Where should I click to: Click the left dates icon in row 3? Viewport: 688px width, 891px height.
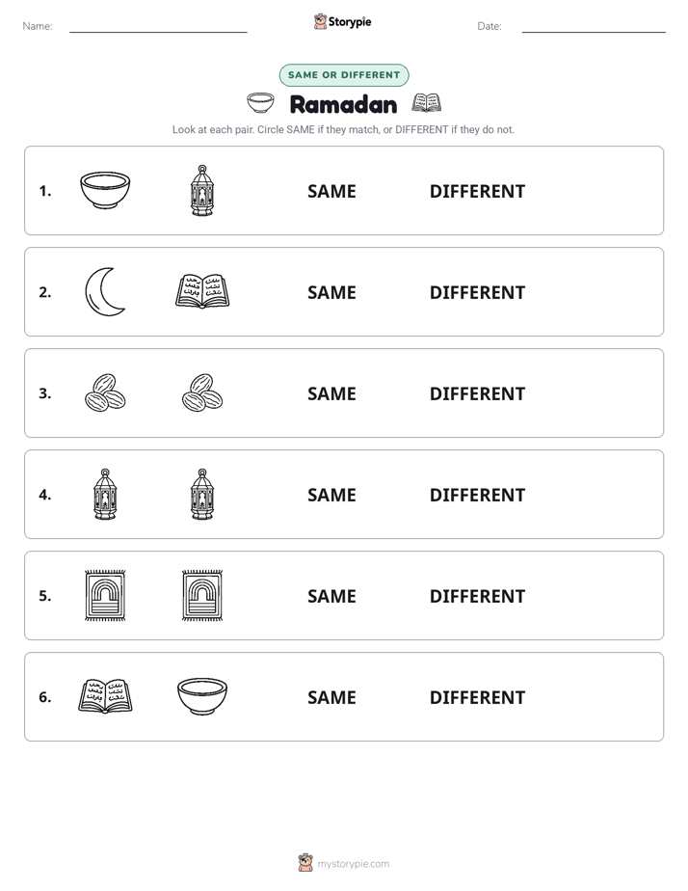(x=105, y=392)
